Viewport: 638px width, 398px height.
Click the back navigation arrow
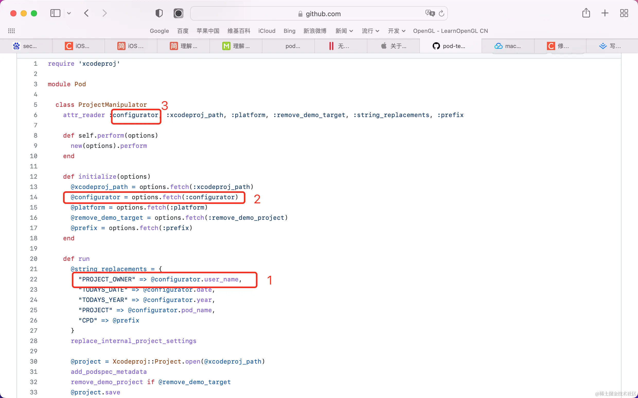pos(86,13)
